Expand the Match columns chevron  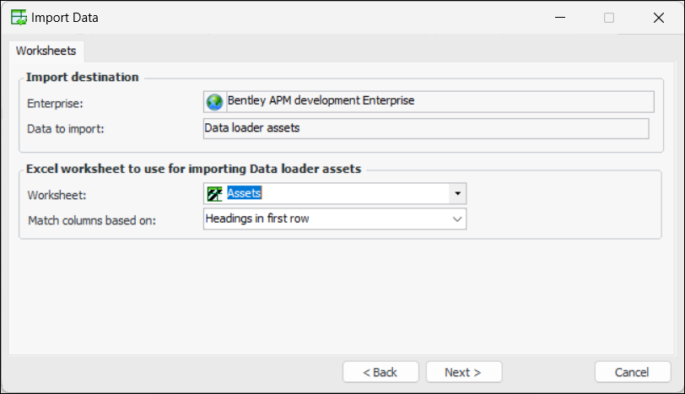pos(457,219)
